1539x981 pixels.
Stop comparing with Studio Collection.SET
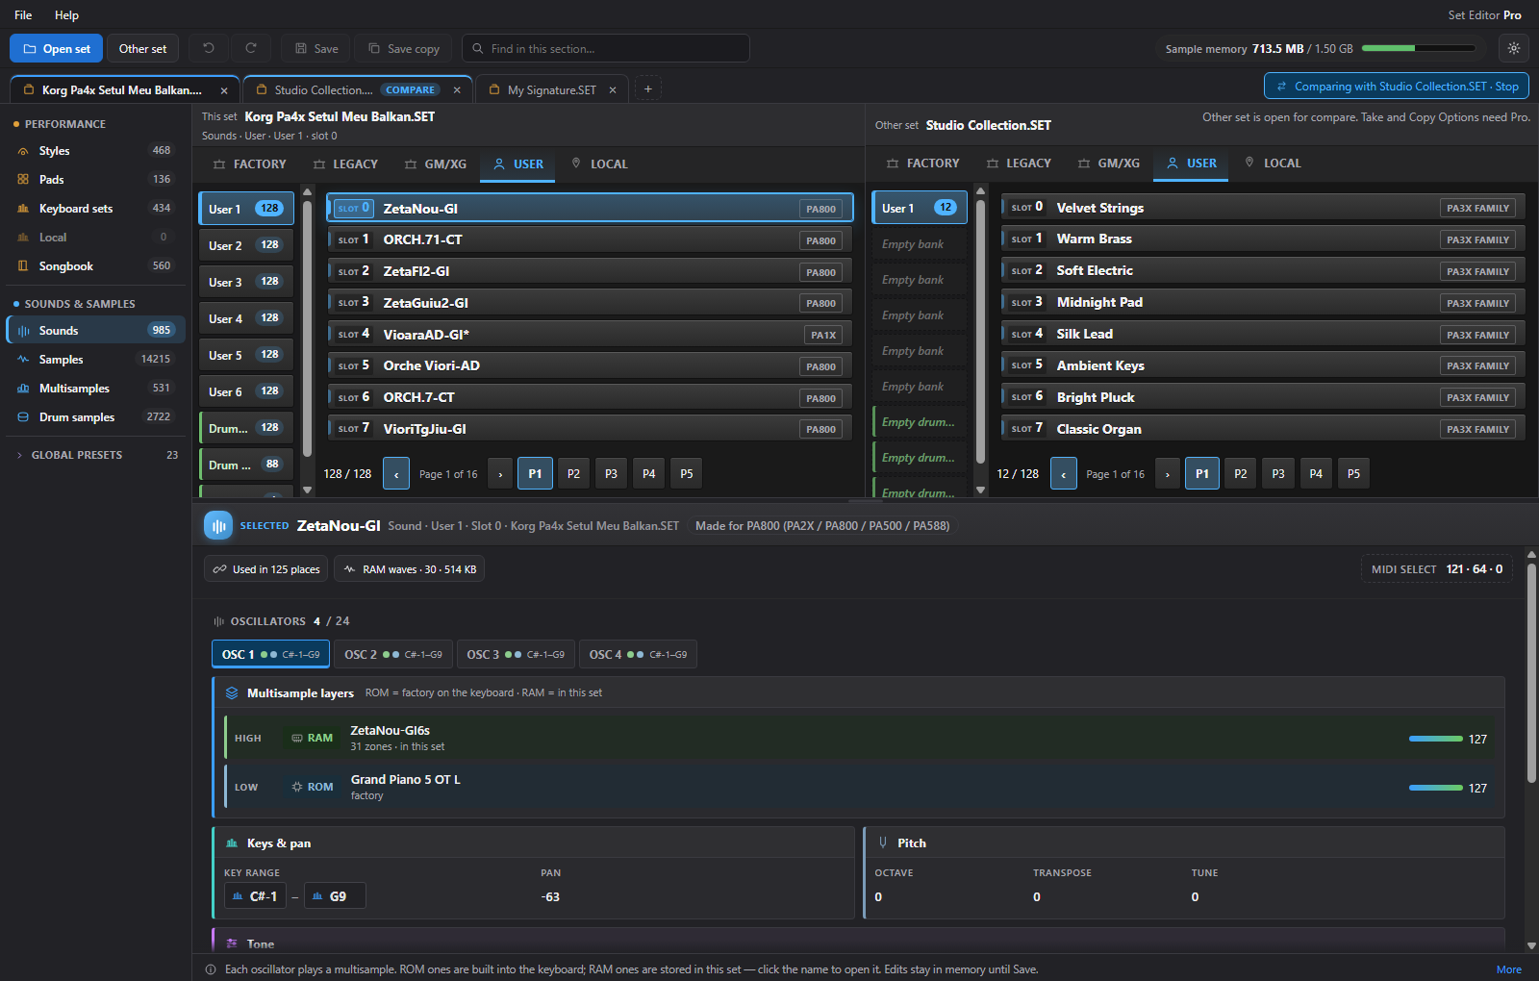coord(1397,87)
